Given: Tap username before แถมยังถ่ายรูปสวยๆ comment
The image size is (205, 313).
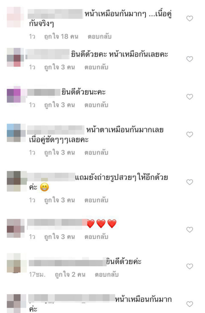Looking at the screenshot, I should 51,177.
